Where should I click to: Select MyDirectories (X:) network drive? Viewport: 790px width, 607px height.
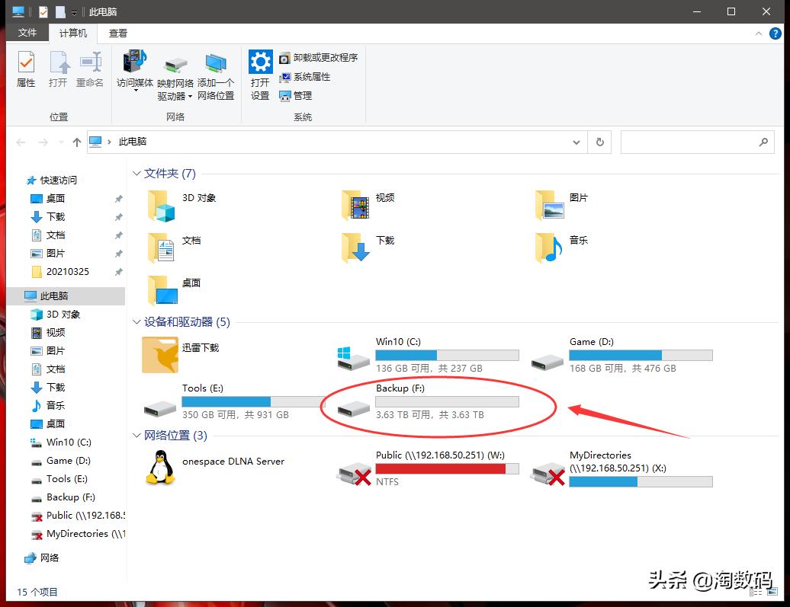pyautogui.click(x=621, y=468)
